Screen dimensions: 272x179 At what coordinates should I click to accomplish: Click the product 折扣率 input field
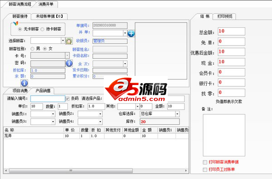(x=96, y=106)
